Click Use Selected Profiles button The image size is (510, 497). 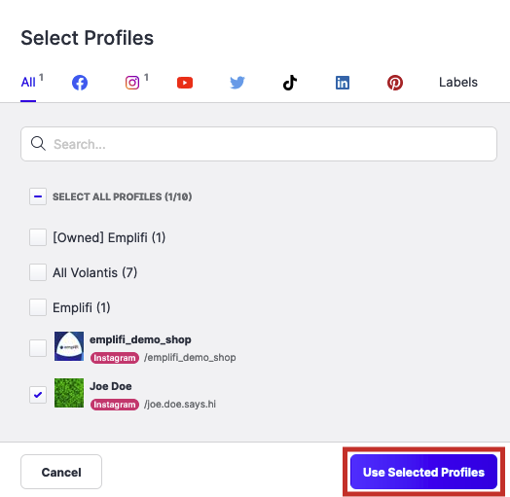point(423,472)
